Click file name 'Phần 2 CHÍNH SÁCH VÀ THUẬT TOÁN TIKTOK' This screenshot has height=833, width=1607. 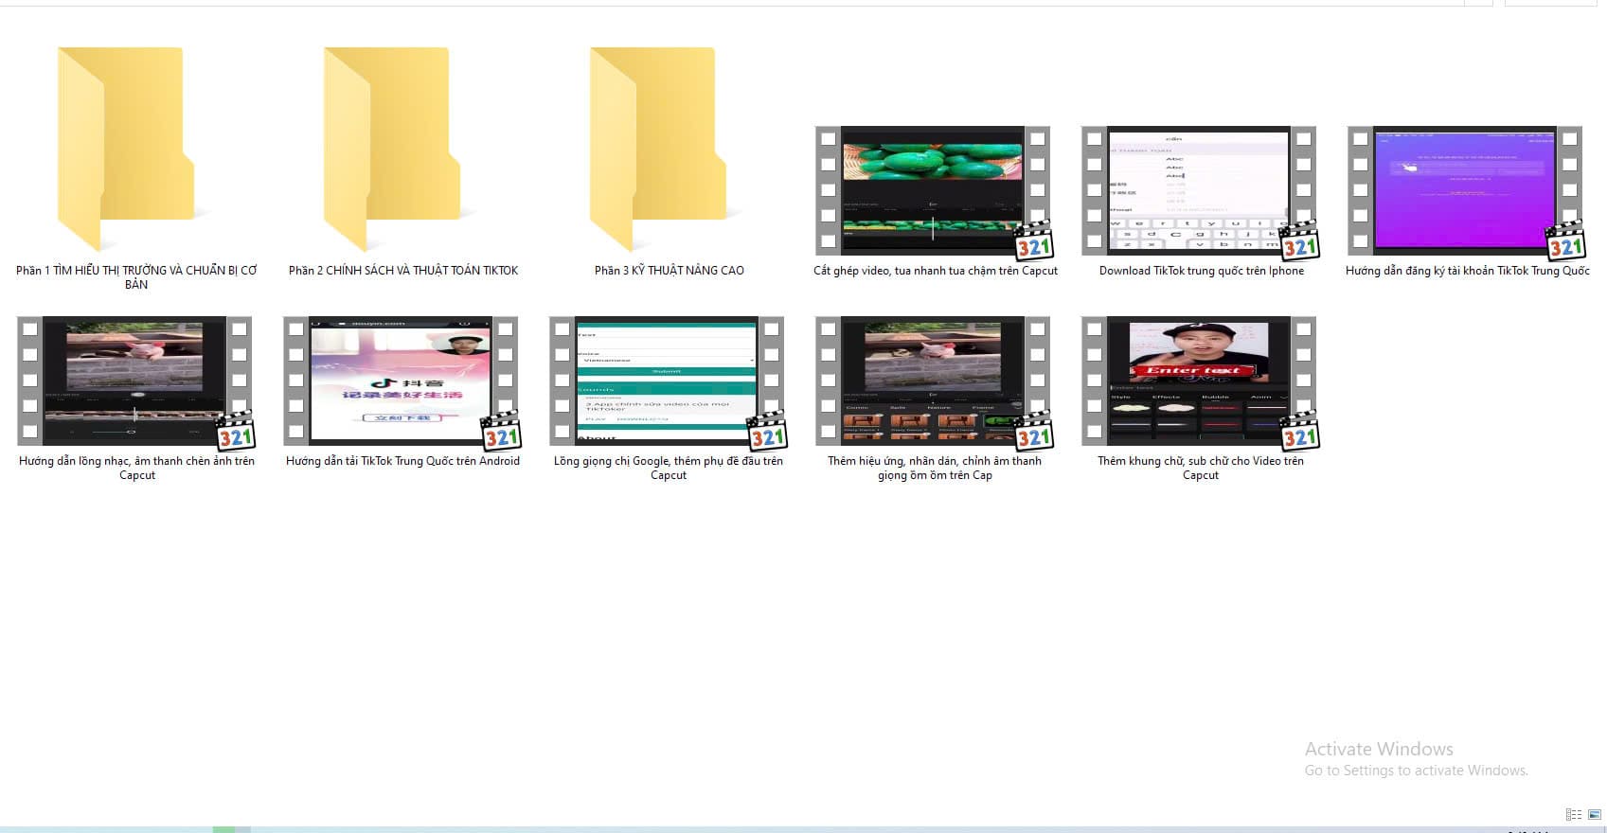coord(403,271)
